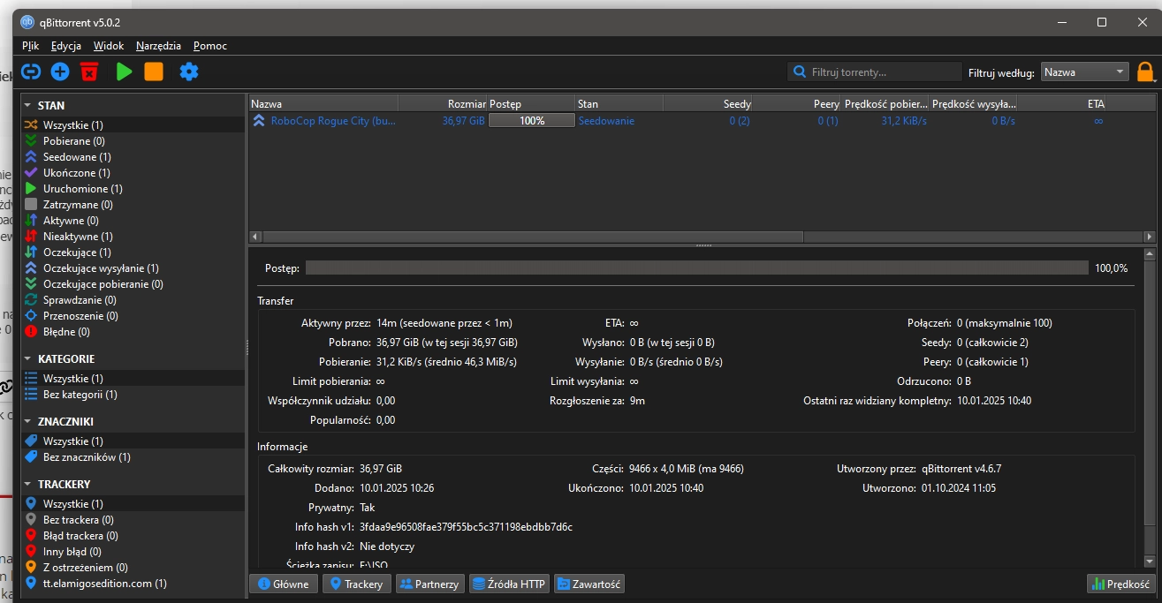This screenshot has height=603, width=1162.
Task: Open settings via blue gear icon
Action: tap(189, 72)
